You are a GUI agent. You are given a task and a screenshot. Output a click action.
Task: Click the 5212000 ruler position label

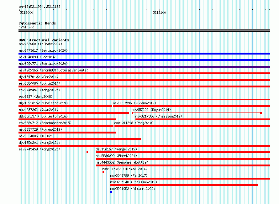[x=26, y=13]
